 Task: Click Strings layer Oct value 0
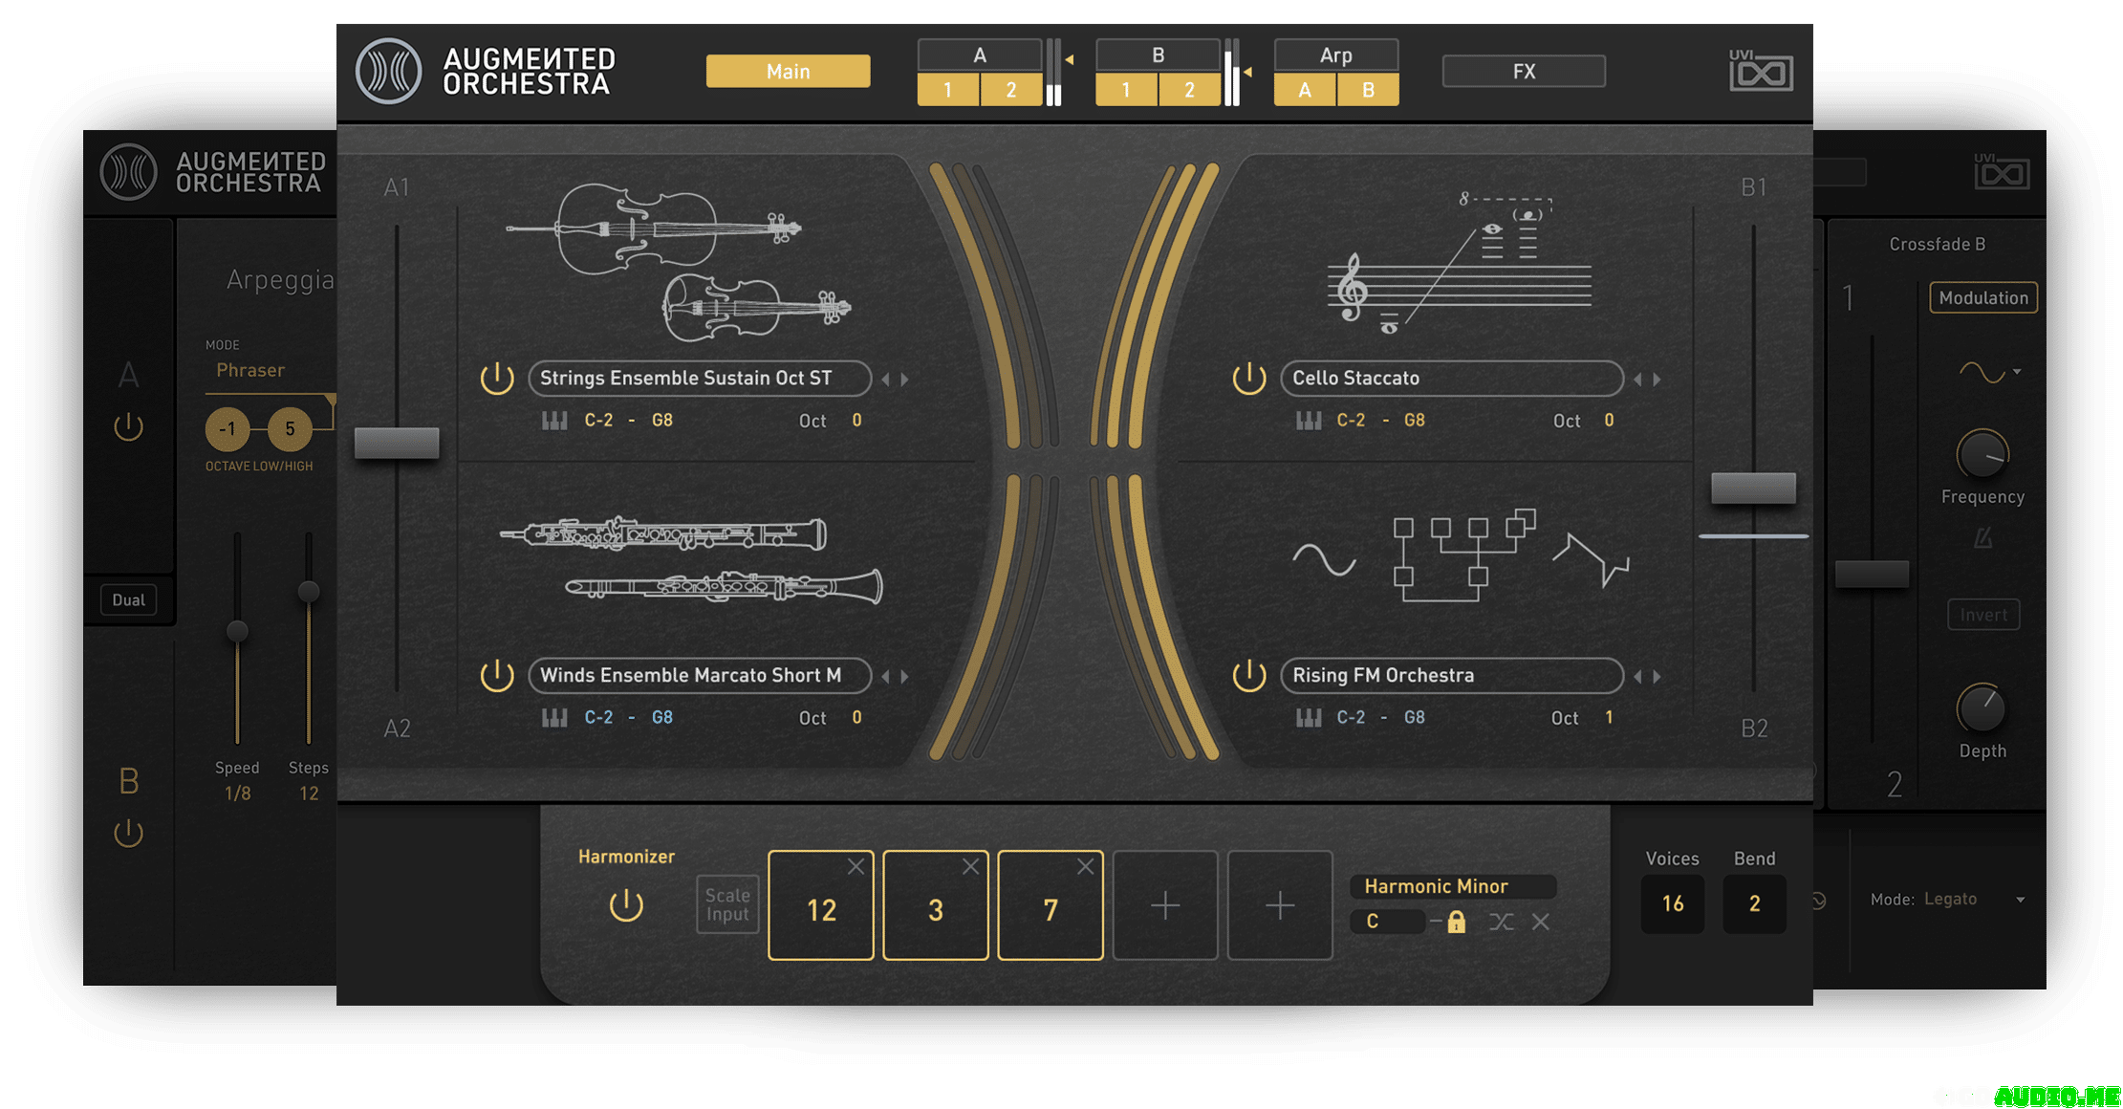[x=856, y=421]
